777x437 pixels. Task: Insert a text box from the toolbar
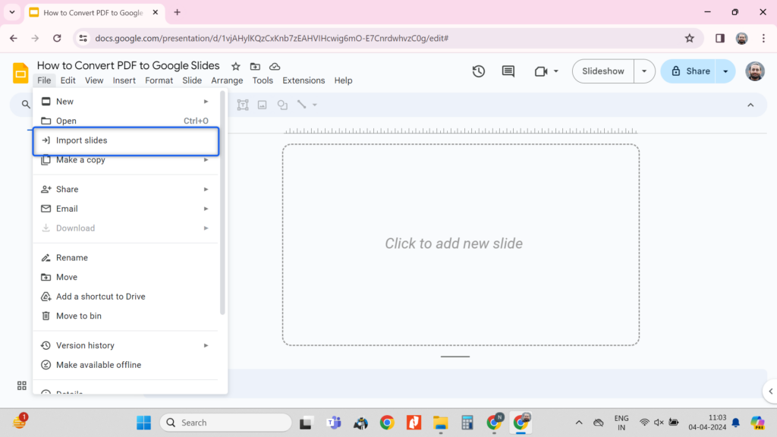pyautogui.click(x=243, y=105)
